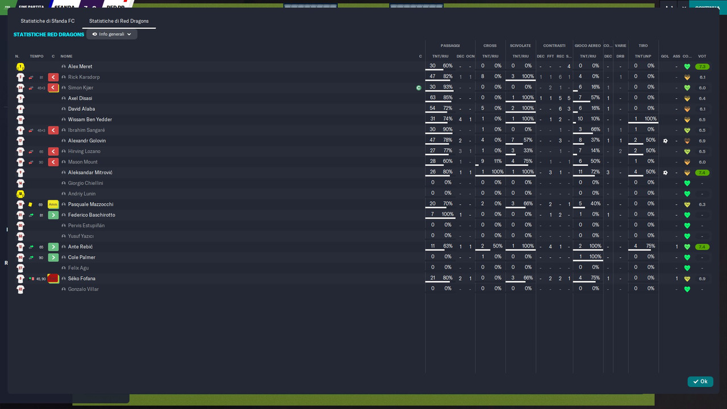The width and height of the screenshot is (727, 409).
Task: Click the green captain badge on Simon Kjær's row
Action: pyautogui.click(x=419, y=88)
